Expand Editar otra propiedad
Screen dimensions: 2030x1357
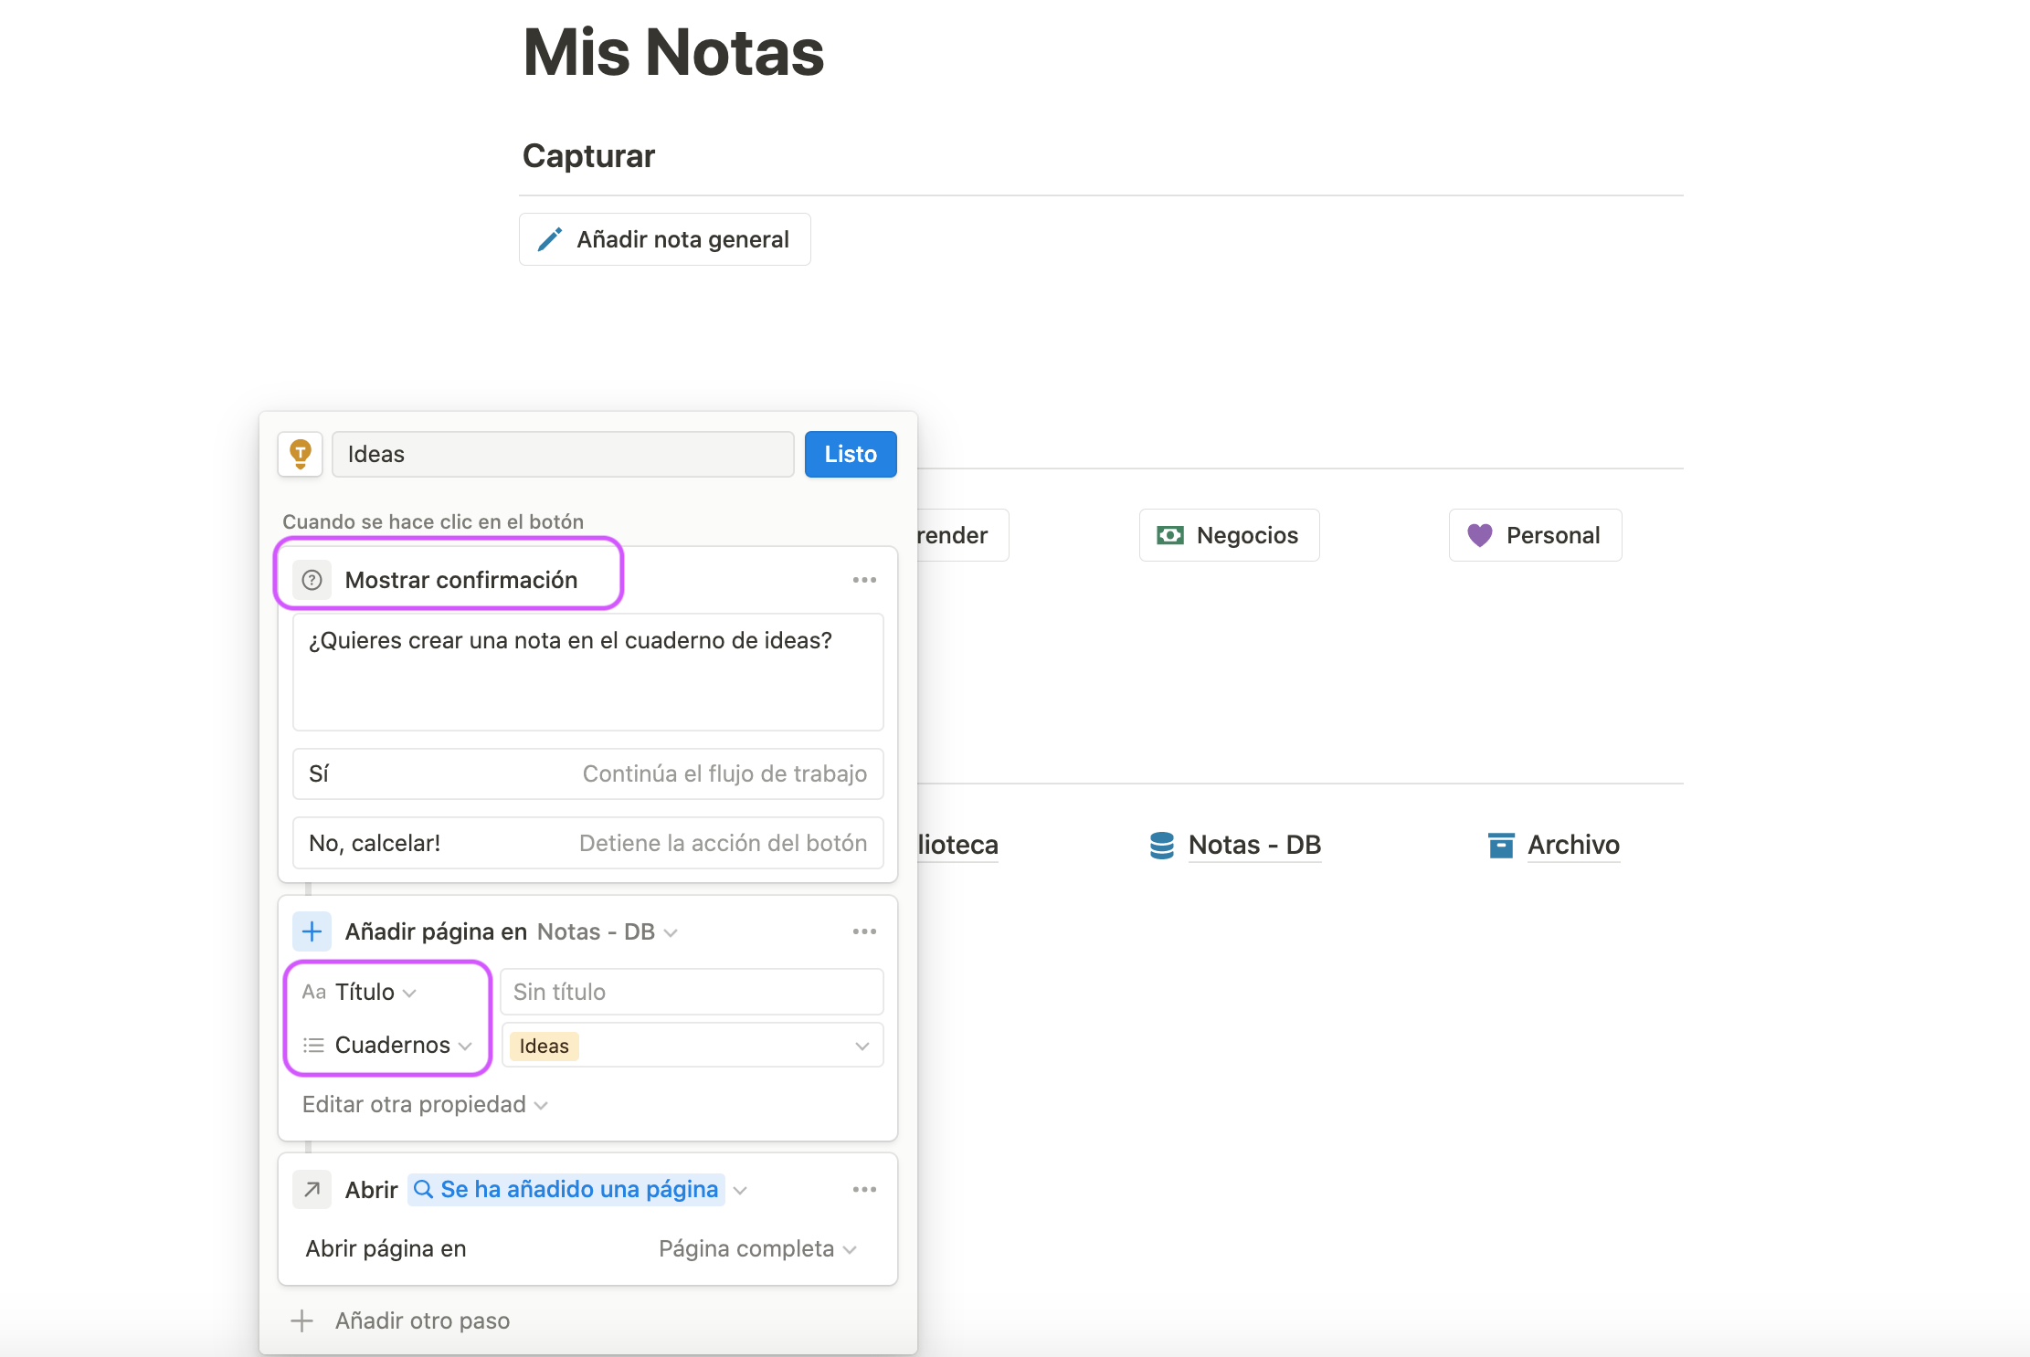pos(425,1104)
